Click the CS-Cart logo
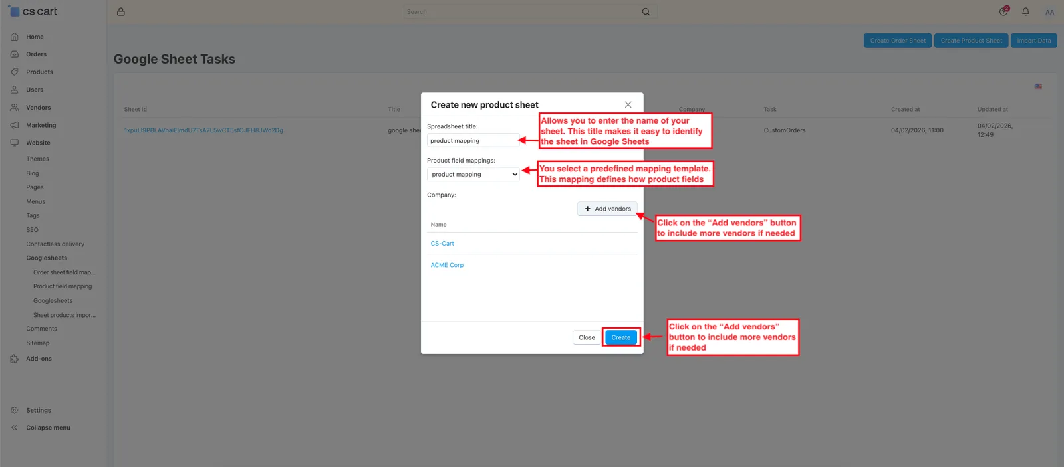This screenshot has height=467, width=1064. [x=33, y=11]
